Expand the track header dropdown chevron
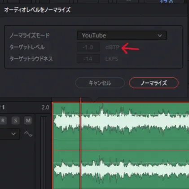Image resolution: width=189 pixels, height=189 pixels. 13,134
